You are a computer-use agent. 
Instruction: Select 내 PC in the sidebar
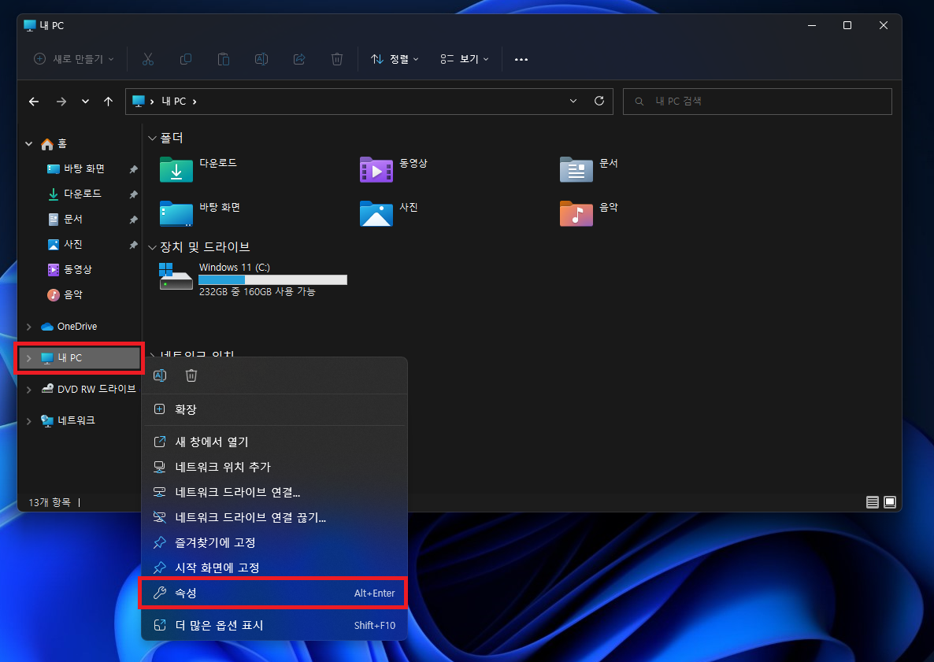[80, 358]
